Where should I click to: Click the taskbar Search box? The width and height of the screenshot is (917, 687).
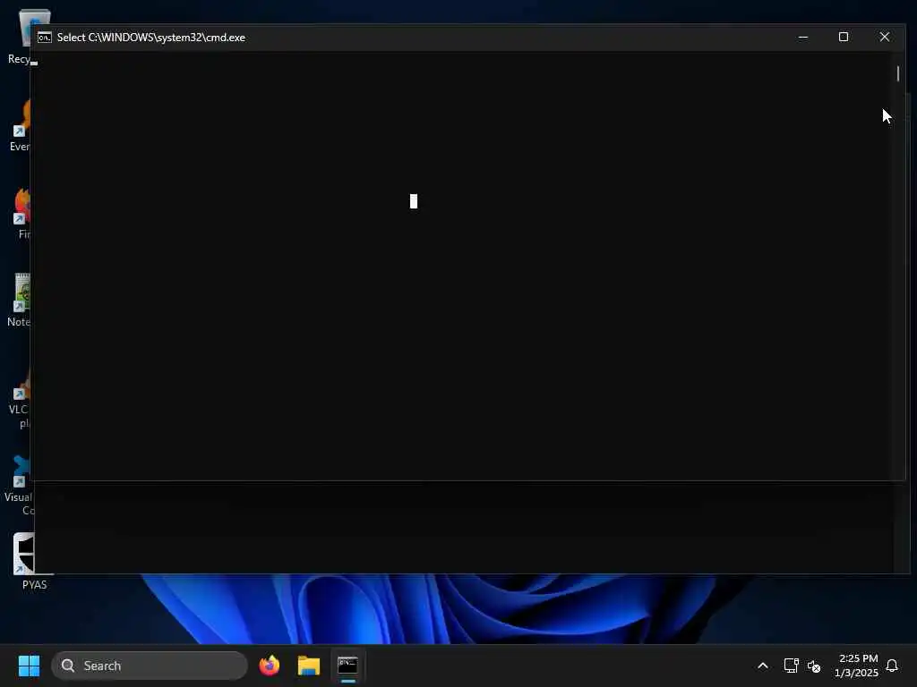point(150,666)
